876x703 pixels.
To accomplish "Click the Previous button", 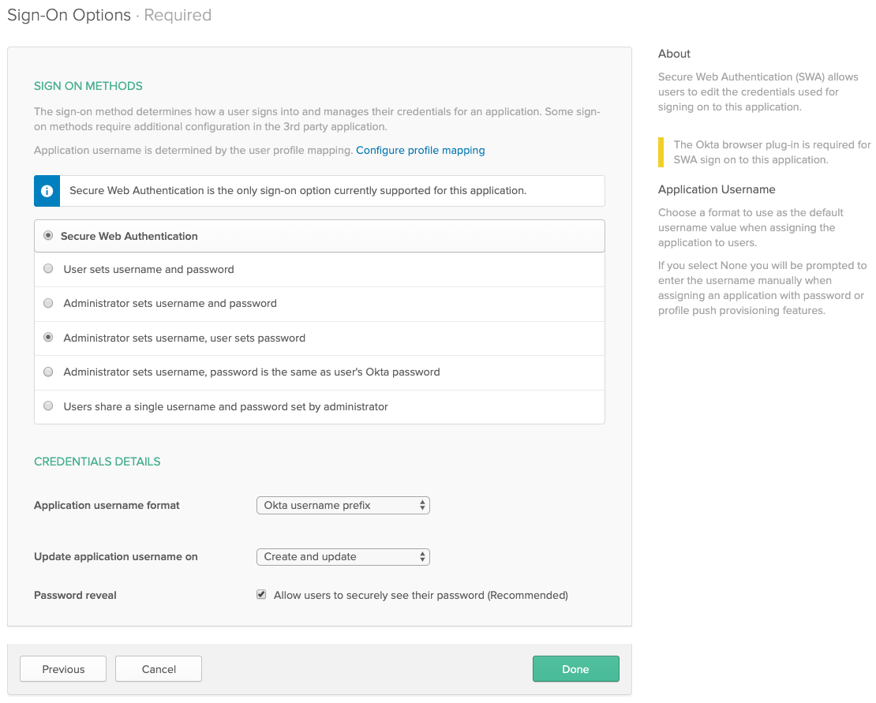I will pos(63,669).
